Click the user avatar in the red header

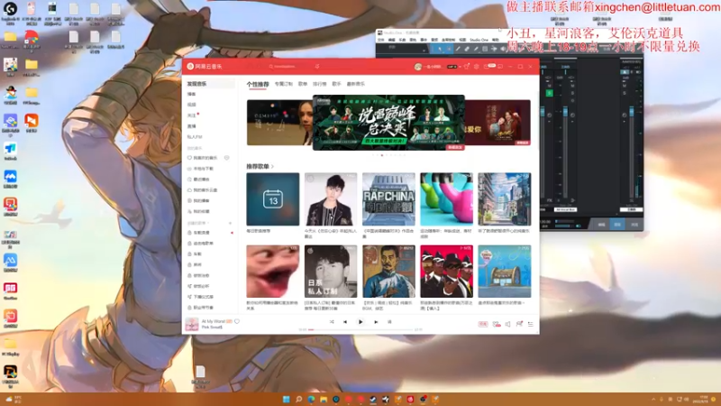(x=418, y=67)
